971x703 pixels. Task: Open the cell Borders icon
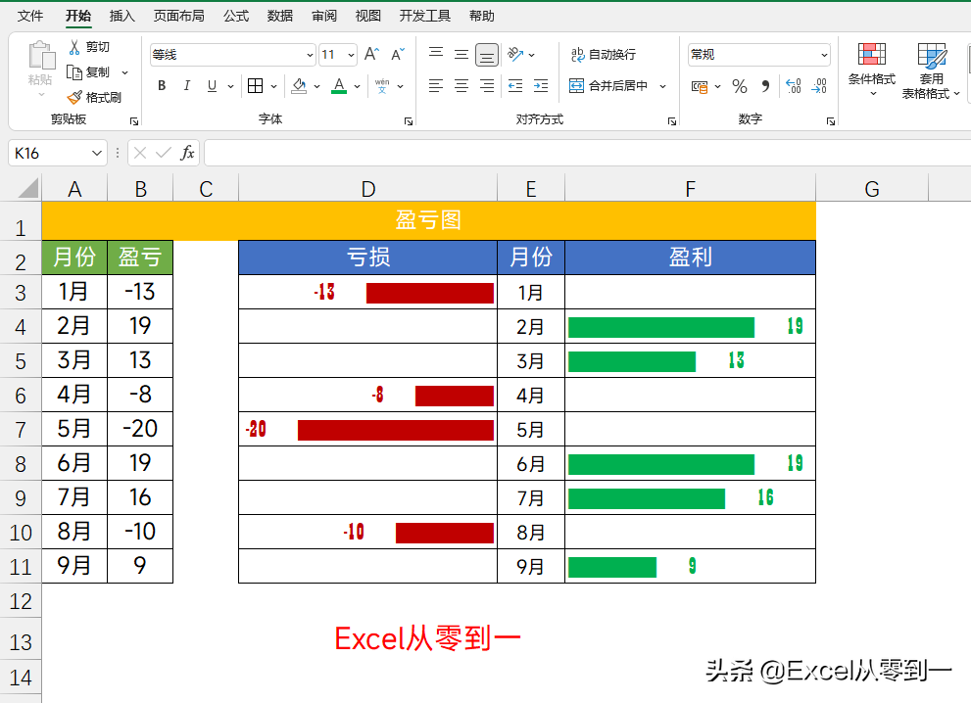click(255, 86)
